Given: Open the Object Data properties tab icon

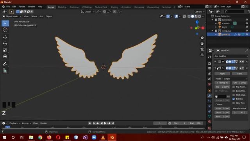Looking at the screenshot, I should (x=209, y=116).
